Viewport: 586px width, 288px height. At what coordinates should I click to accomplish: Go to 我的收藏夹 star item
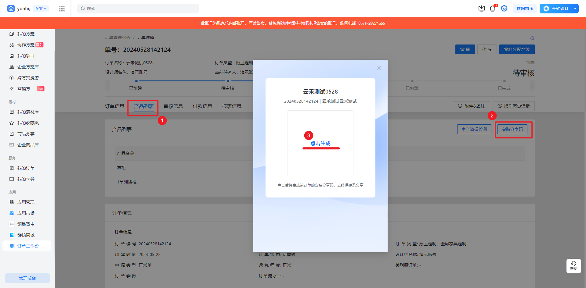(28, 123)
